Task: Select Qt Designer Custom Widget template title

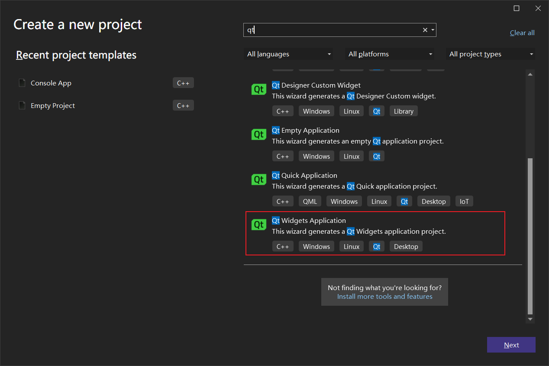Action: click(x=316, y=85)
